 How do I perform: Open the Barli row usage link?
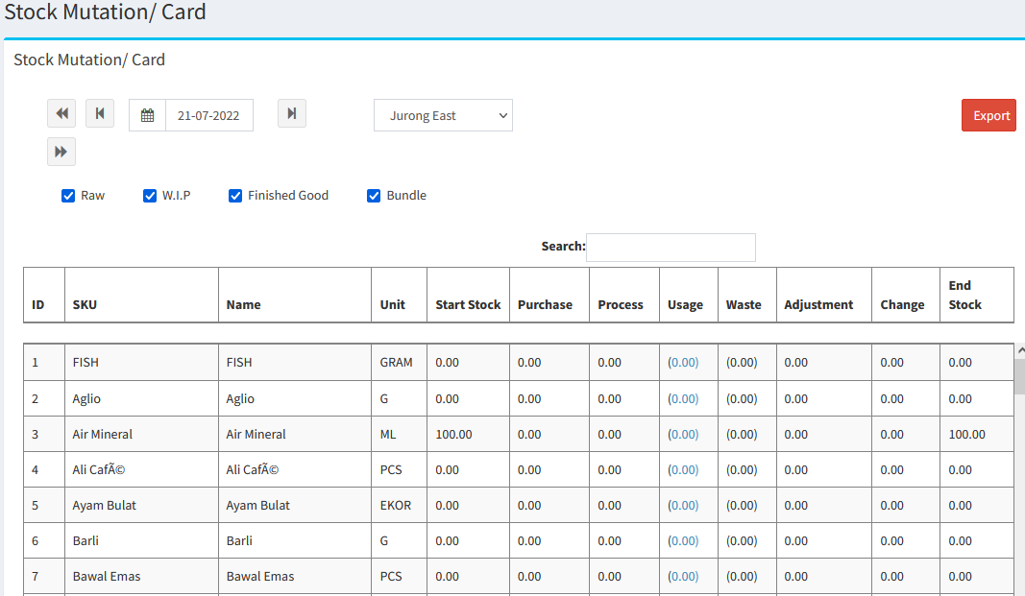(683, 540)
